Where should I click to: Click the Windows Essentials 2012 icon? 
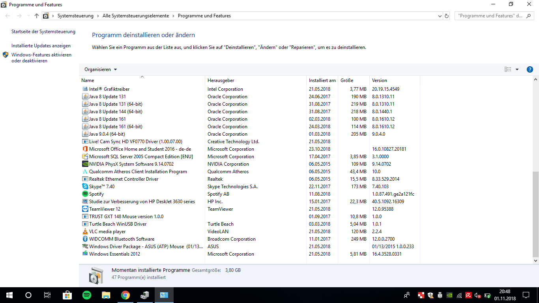click(85, 254)
